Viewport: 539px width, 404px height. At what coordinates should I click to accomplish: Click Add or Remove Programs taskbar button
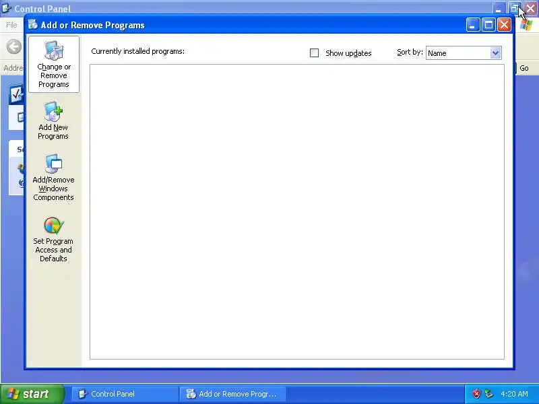pos(232,394)
